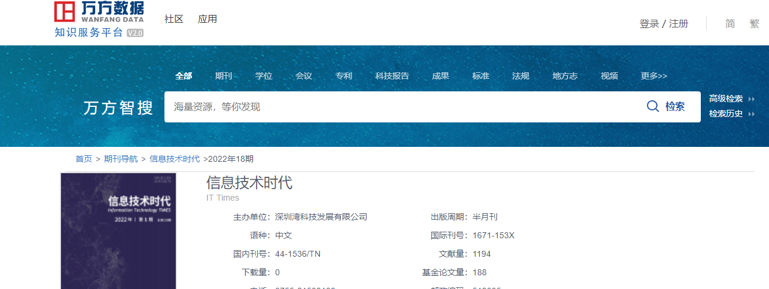Viewport: 769px width, 289px height.
Task: Open 信息技术时代 breadcrumb link
Action: (x=175, y=159)
